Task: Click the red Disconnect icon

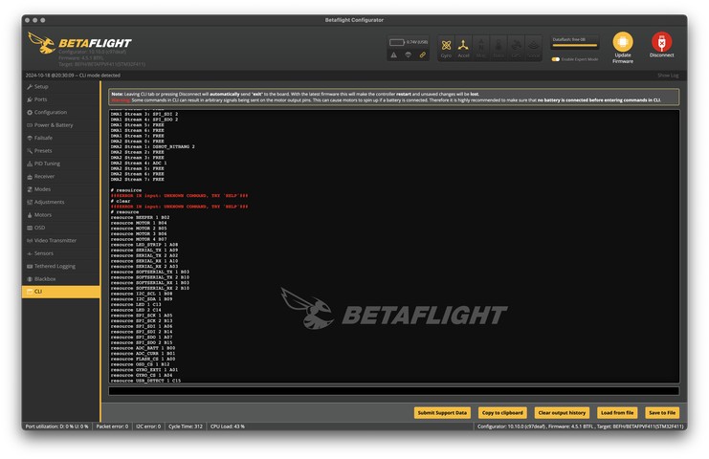Action: tap(661, 43)
